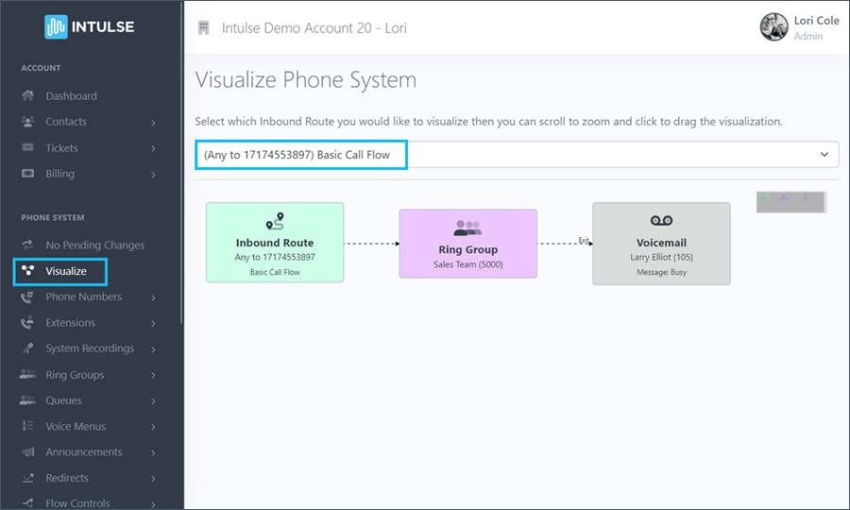This screenshot has height=510, width=850.
Task: Select the Ring Group Sales Team node
Action: click(468, 244)
